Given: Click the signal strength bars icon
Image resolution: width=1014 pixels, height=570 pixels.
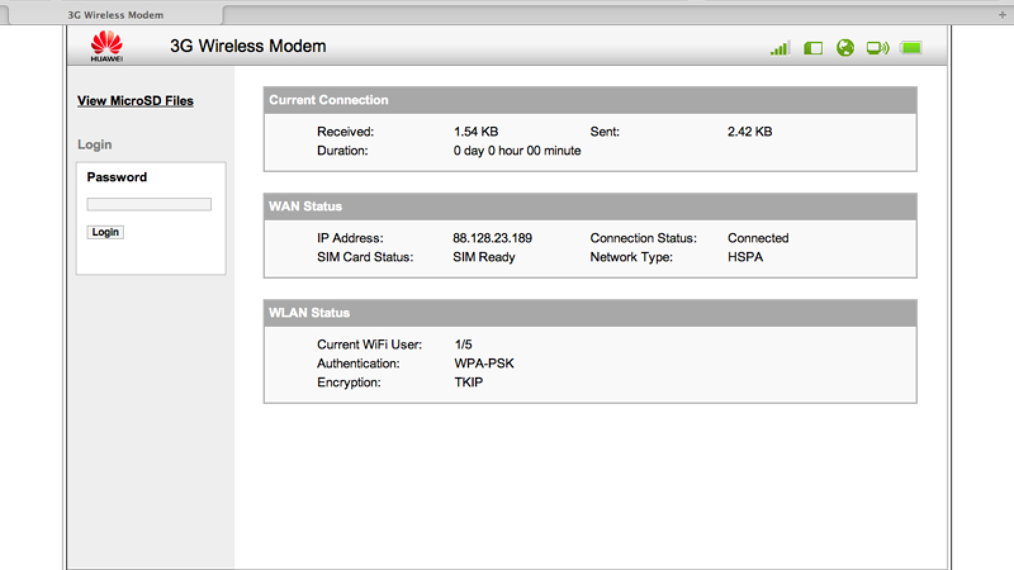Looking at the screenshot, I should point(780,48).
